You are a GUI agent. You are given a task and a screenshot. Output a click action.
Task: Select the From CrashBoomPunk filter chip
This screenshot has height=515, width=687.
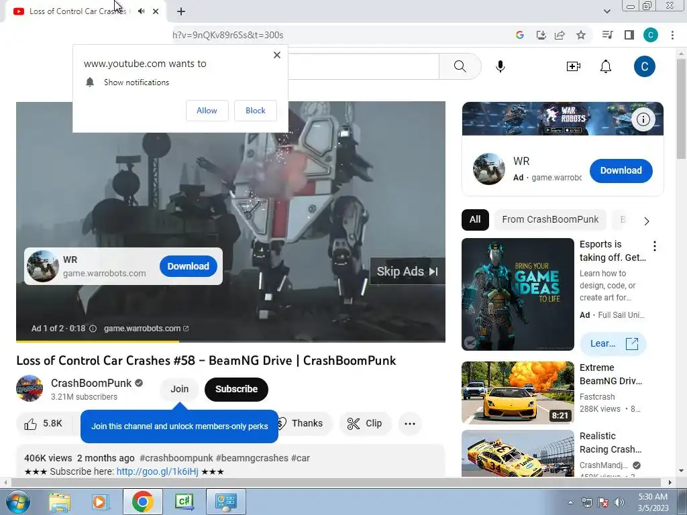550,220
